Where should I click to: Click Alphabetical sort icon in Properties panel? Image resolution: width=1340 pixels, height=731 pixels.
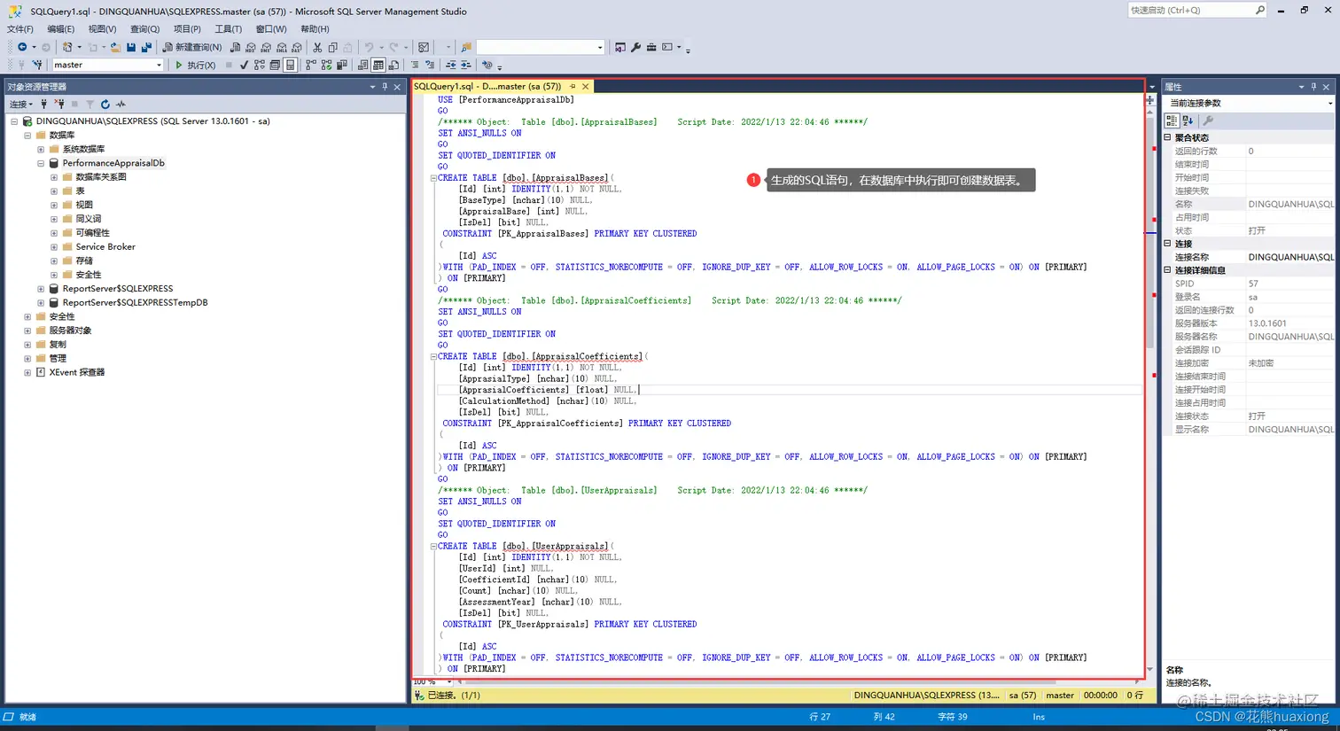(x=1188, y=121)
